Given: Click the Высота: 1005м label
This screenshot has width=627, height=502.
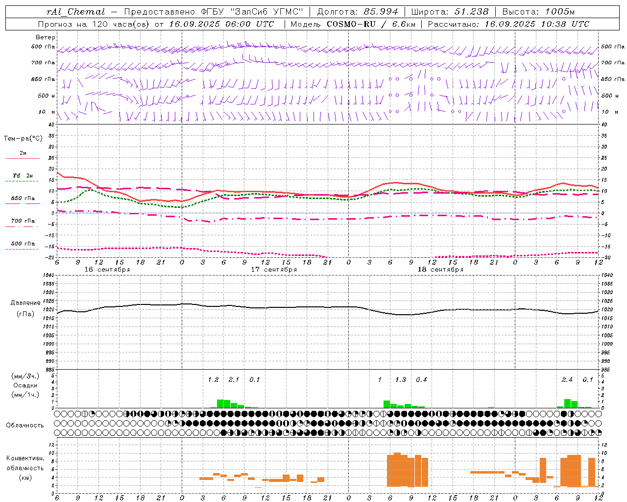Looking at the screenshot, I should click(x=538, y=12).
